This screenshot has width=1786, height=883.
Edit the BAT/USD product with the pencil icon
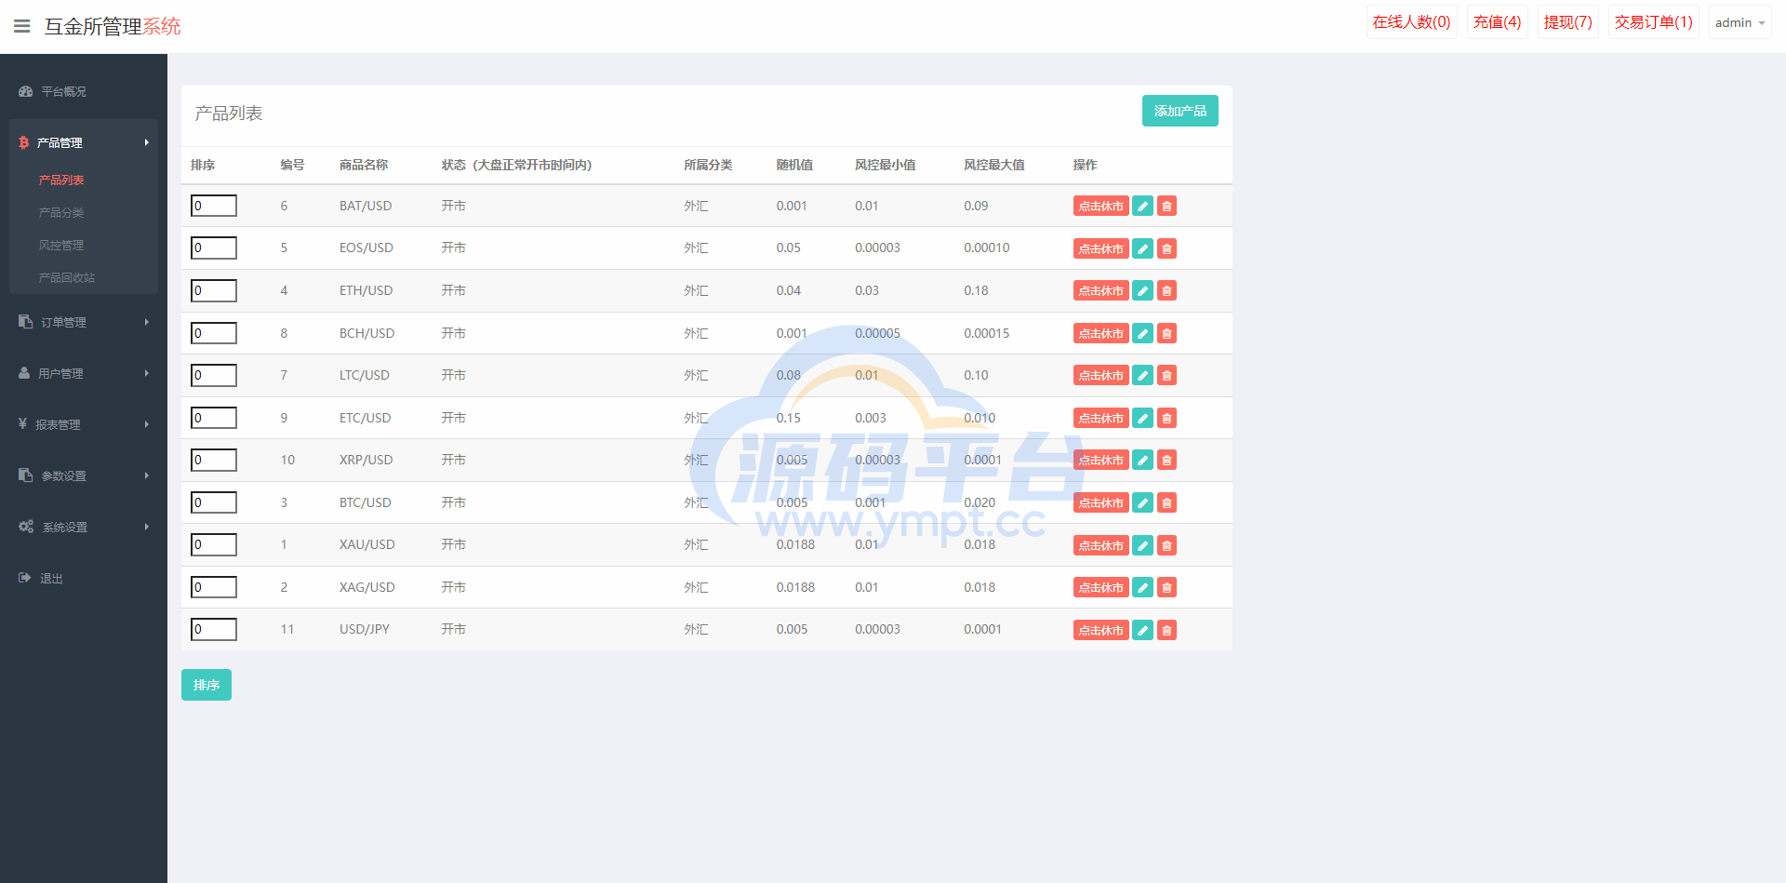[1143, 206]
